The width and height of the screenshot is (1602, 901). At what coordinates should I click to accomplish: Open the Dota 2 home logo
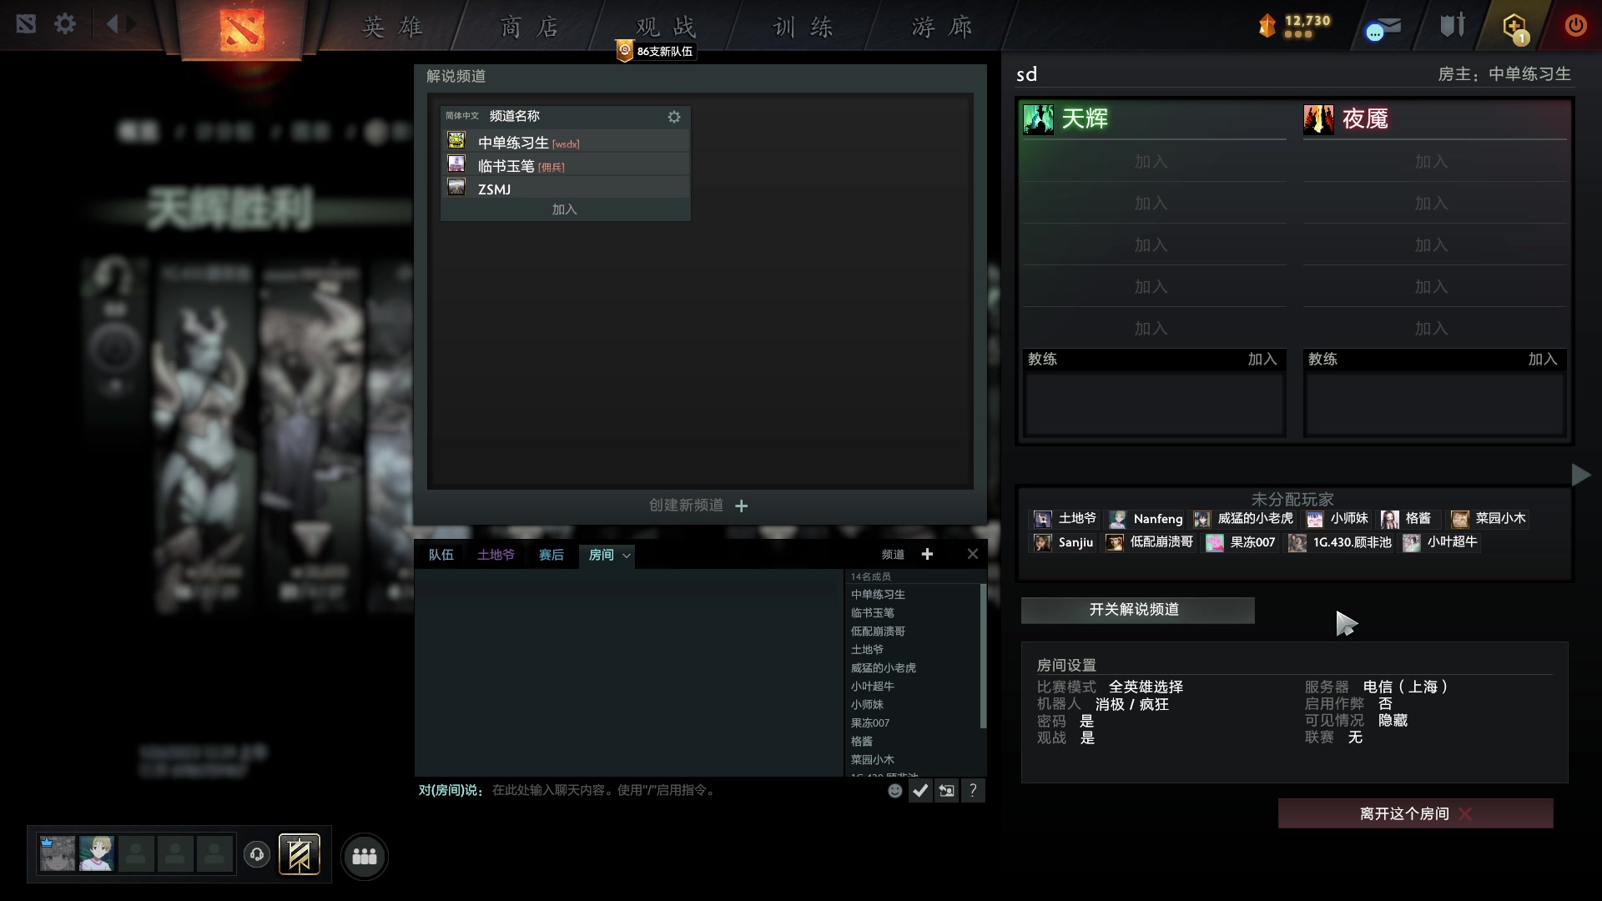[242, 30]
